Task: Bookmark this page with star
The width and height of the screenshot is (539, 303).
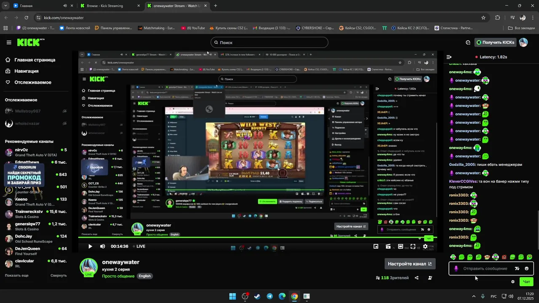Action: (483, 18)
